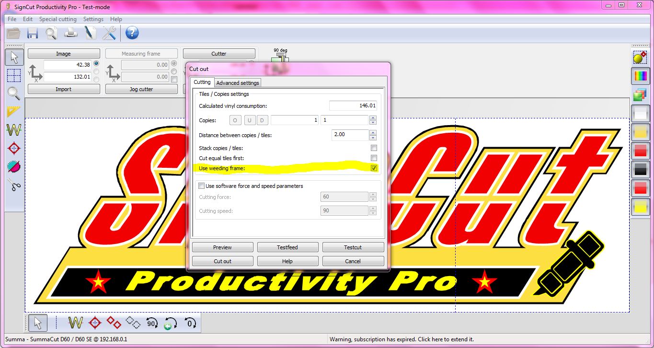This screenshot has height=348, width=654.
Task: Select first radio button beside Image 42.38 field
Action: pyautogui.click(x=96, y=64)
